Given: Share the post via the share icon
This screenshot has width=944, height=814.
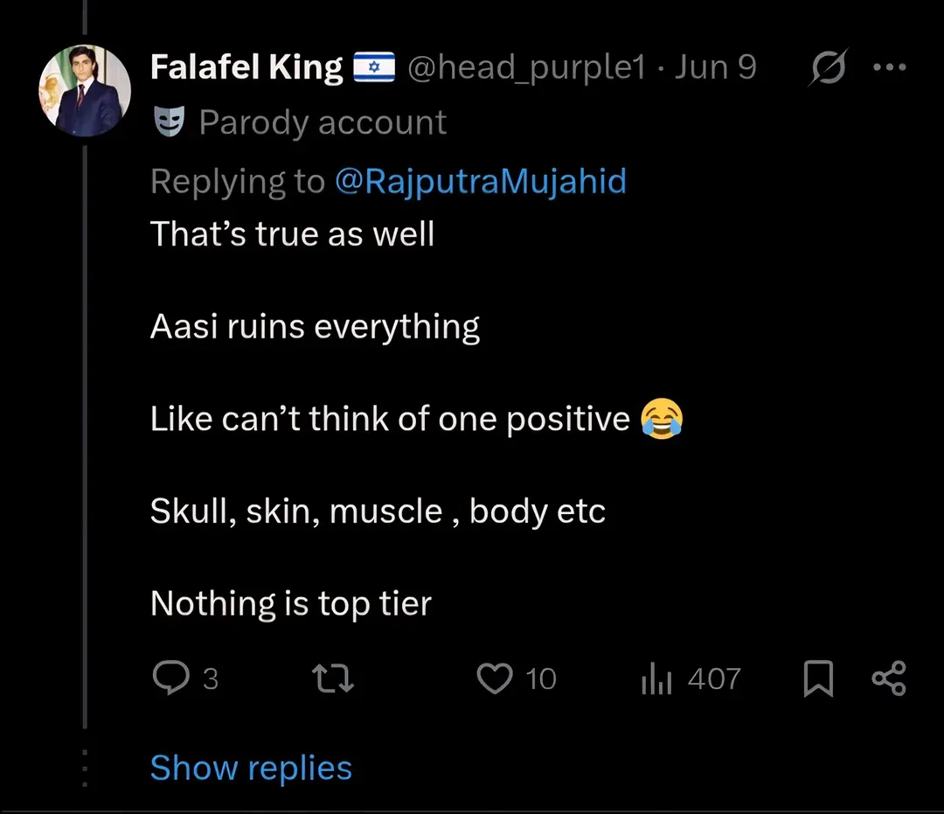Looking at the screenshot, I should (890, 679).
